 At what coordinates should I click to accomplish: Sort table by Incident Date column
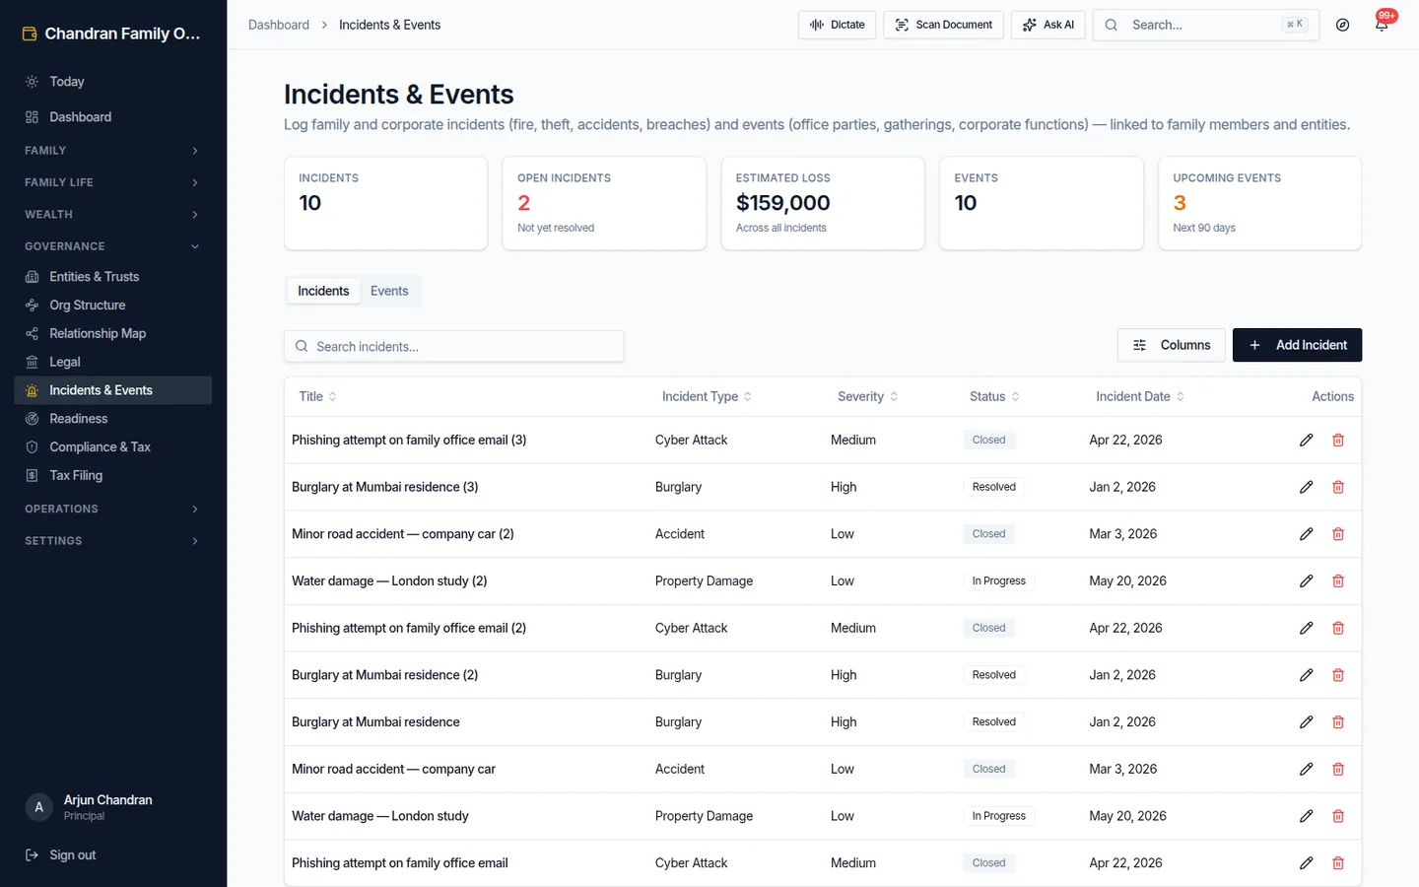click(1140, 397)
